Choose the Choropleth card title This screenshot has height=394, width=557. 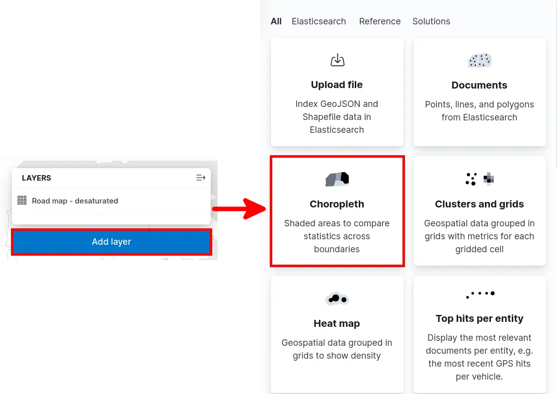point(337,204)
